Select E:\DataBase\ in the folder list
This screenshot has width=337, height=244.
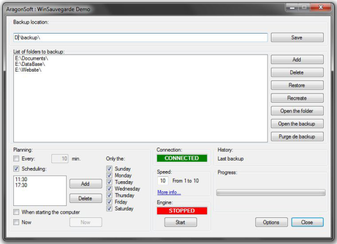30,64
